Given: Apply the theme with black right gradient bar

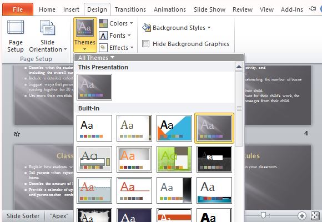Looking at the screenshot, I should [174, 190].
